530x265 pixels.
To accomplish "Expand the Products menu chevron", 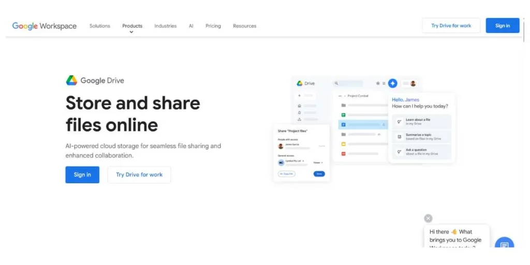I will (x=131, y=32).
